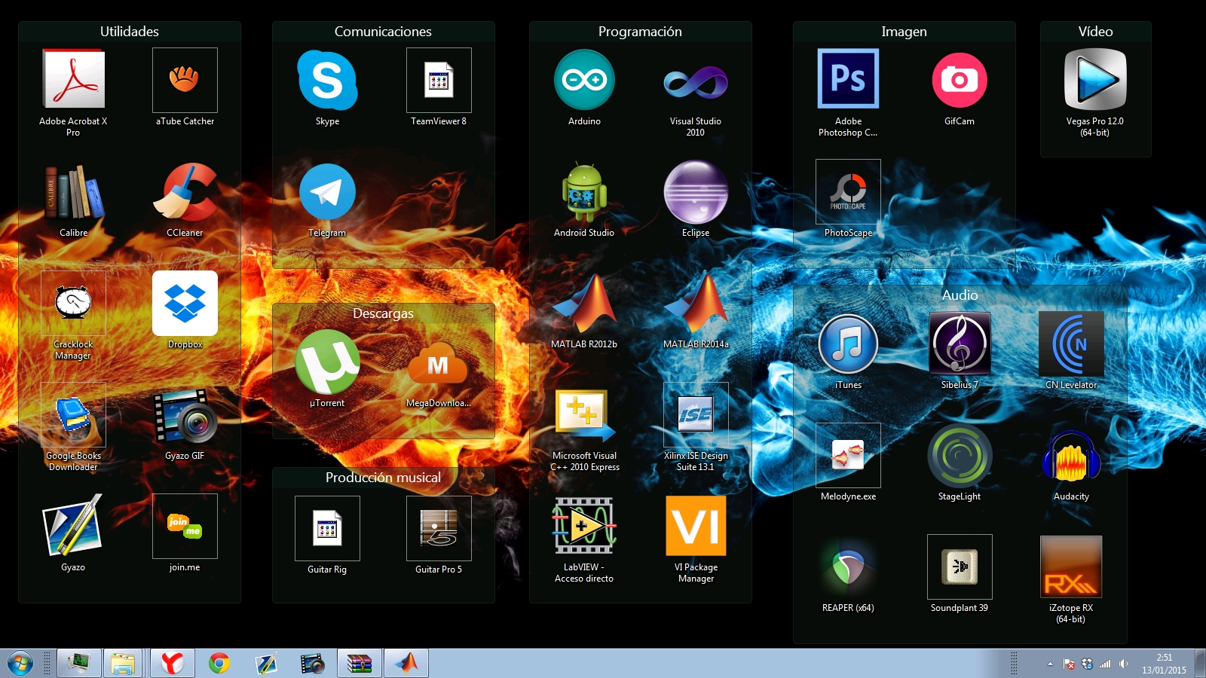This screenshot has height=678, width=1206.
Task: Launch iZotope RX (64-bit)
Action: point(1071,567)
